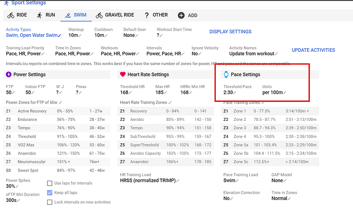Viewport: 353px width, 210px height.
Task: Click the bicycle icon on GRAVEL RIDE tab
Action: pyautogui.click(x=99, y=15)
